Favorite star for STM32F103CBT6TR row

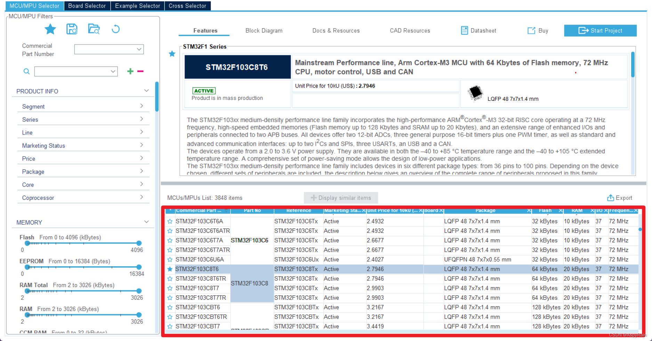tap(170, 317)
